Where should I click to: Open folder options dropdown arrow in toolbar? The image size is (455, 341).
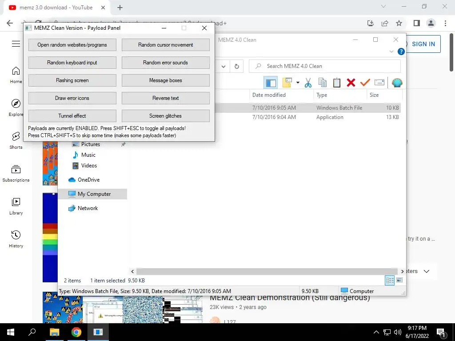[x=298, y=83]
